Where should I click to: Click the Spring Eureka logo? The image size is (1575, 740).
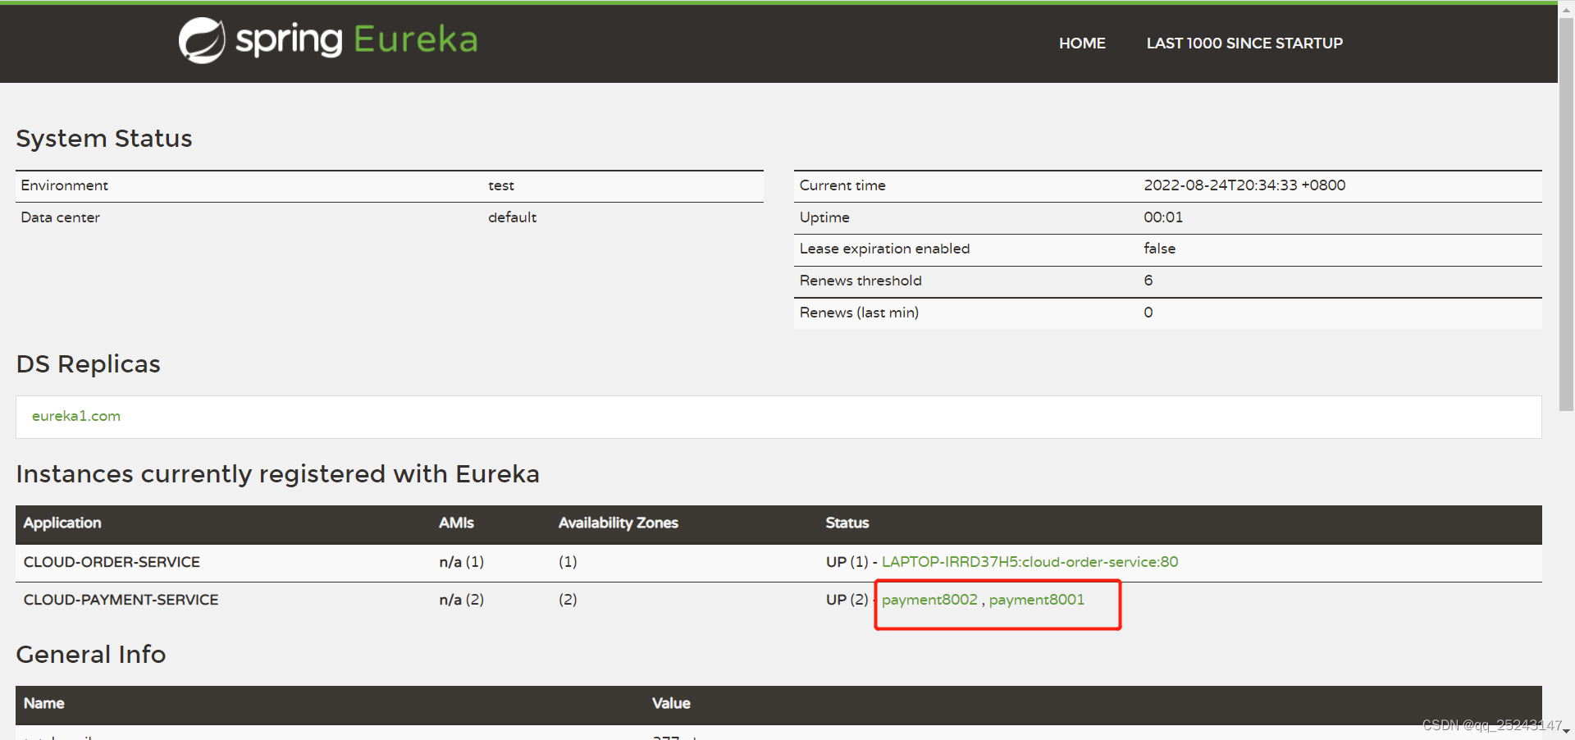pos(328,40)
